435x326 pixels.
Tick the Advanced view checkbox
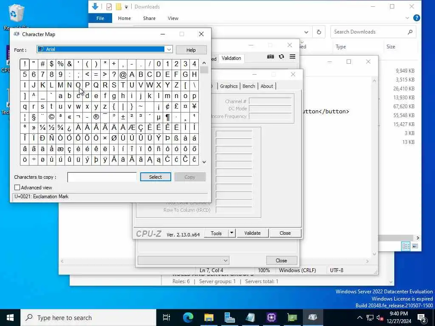17,188
